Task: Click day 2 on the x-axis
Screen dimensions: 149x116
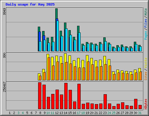Action: click(x=14, y=113)
